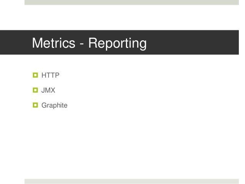The width and height of the screenshot is (245, 184).
Task: Click the word Reporting in the title
Action: (118, 44)
